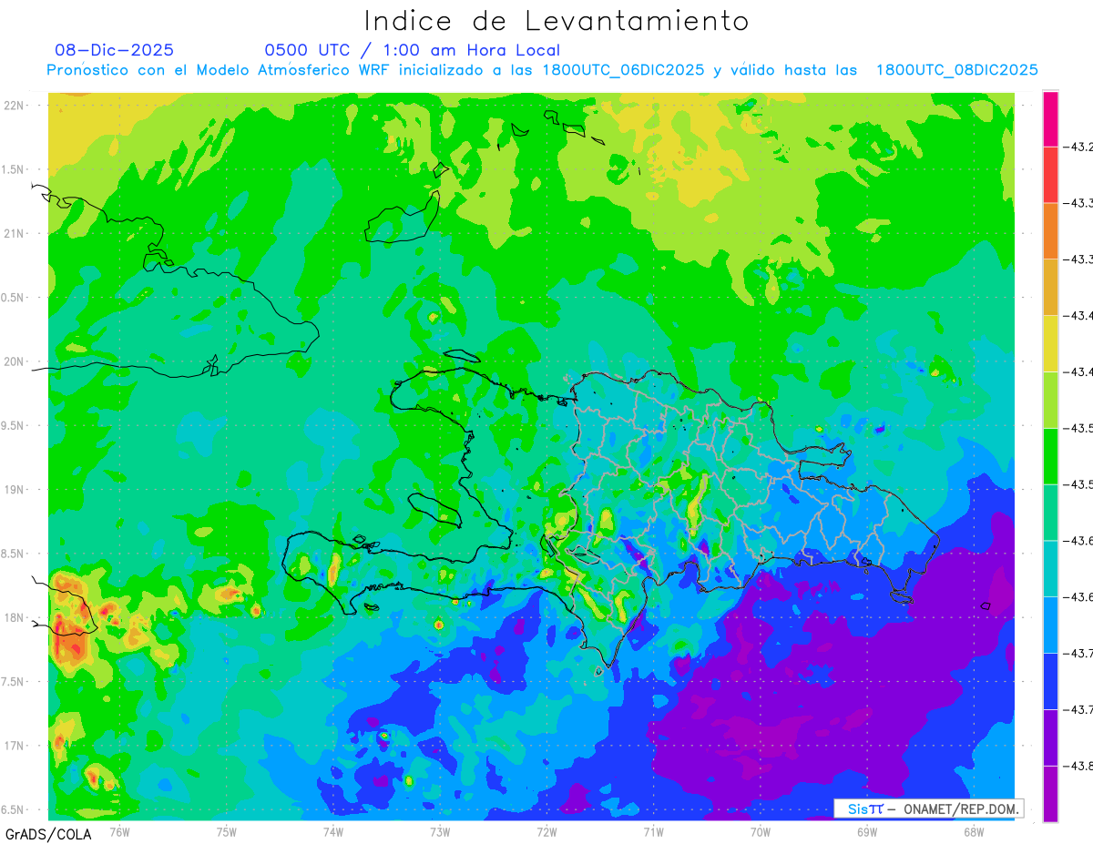Click the 'SisTT - ONAMET/REP.DOM.' label box
This screenshot has height=844, width=1093.
(x=928, y=808)
